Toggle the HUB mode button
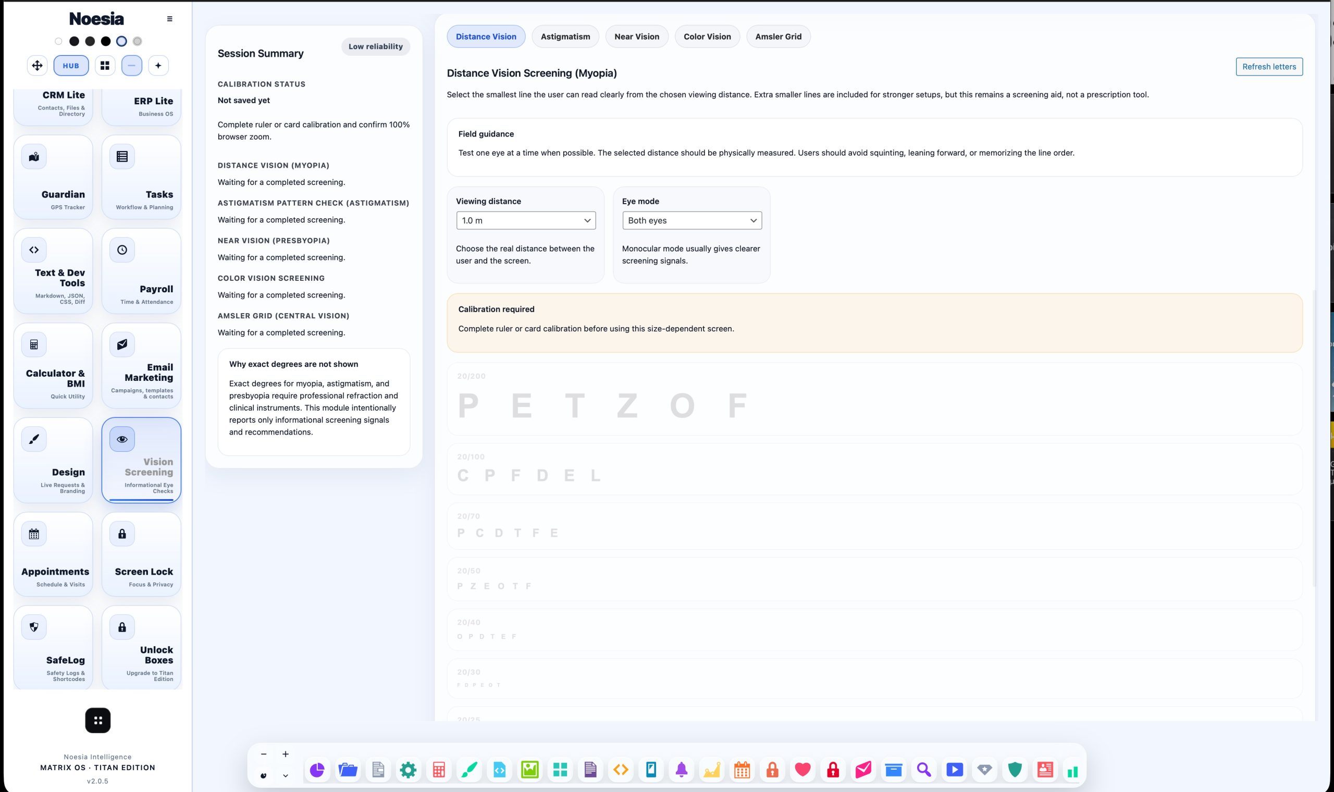This screenshot has width=1334, height=792. 71,66
